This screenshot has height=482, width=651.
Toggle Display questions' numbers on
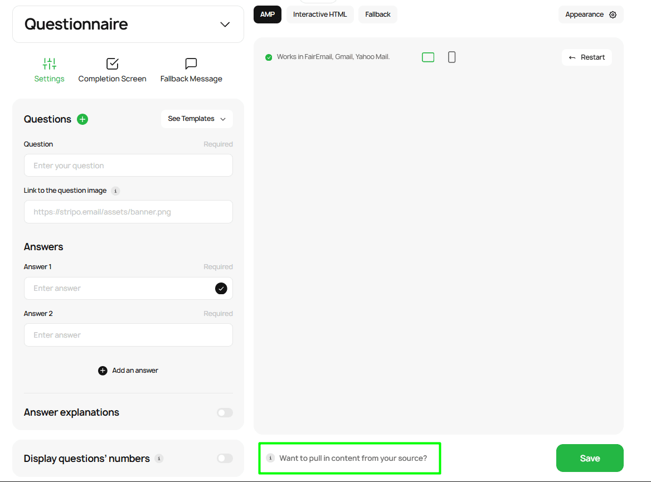[225, 458]
